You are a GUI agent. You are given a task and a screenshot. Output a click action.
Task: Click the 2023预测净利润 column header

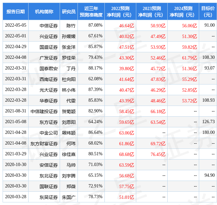pyautogui.click(x=152, y=11)
